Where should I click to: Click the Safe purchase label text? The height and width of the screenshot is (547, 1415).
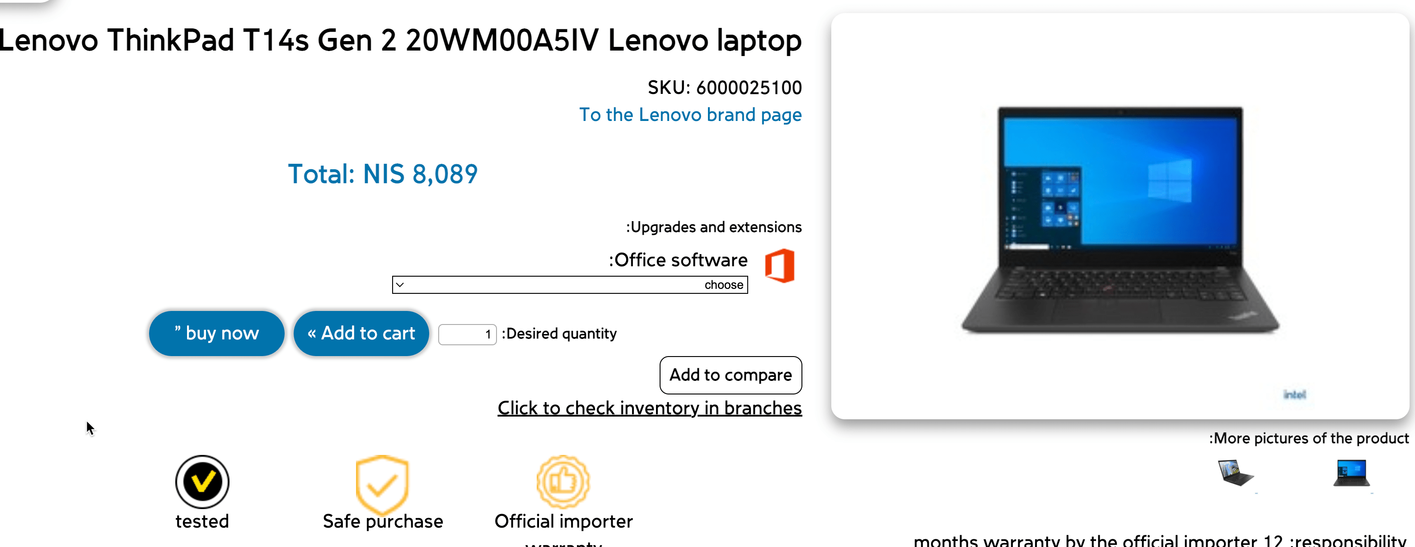click(383, 521)
